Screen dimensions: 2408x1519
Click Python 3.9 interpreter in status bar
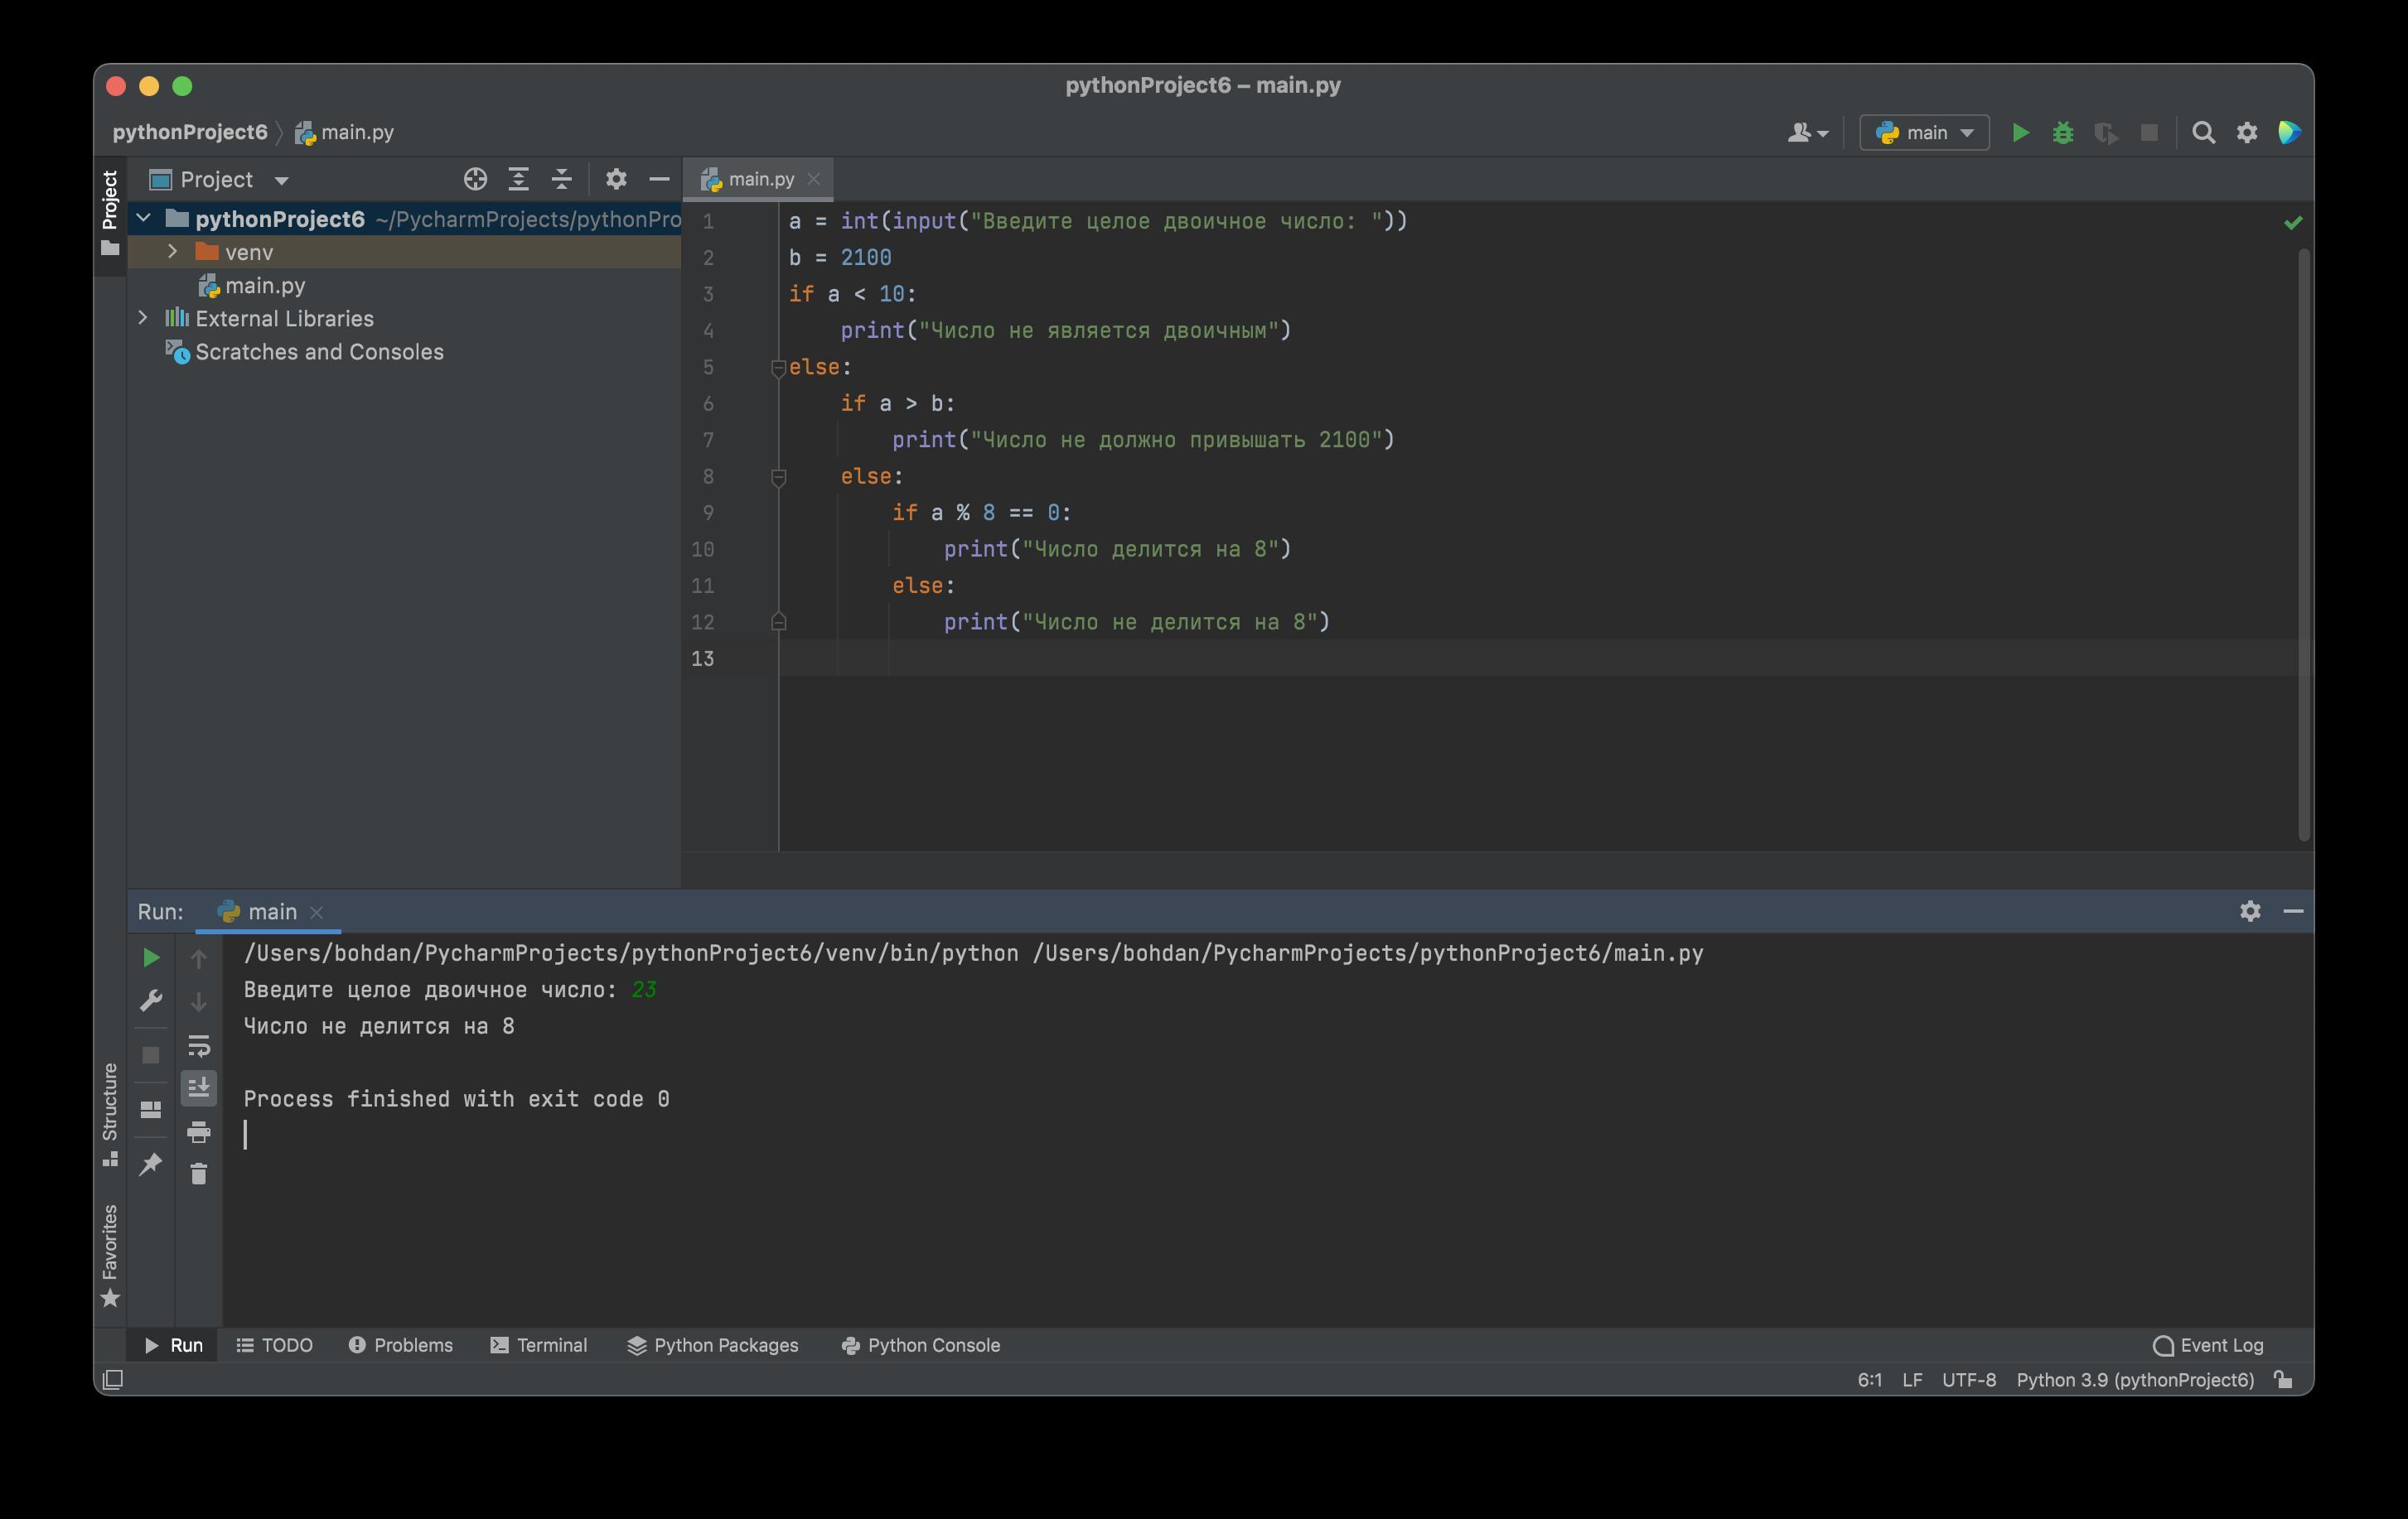coord(2134,1380)
